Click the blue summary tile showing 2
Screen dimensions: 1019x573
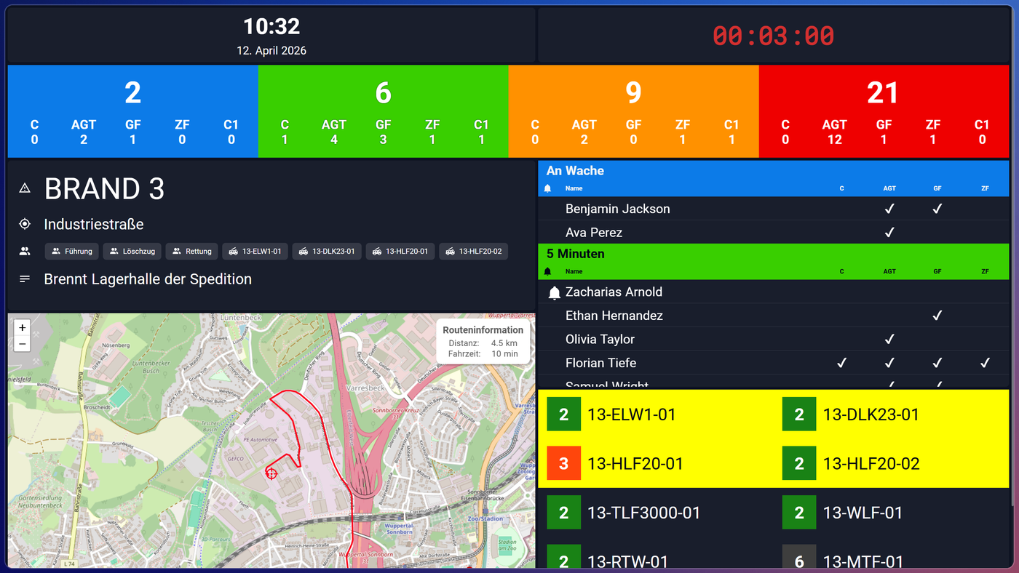click(x=132, y=111)
